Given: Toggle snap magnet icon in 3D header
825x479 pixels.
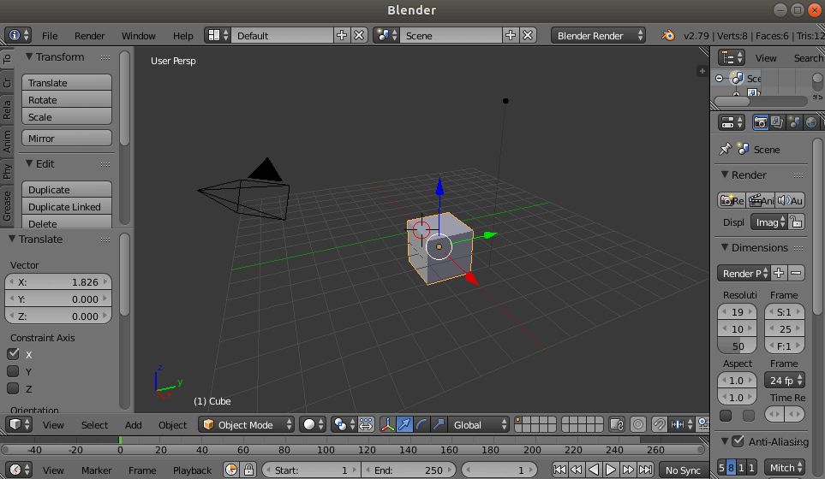Looking at the screenshot, I should [659, 424].
